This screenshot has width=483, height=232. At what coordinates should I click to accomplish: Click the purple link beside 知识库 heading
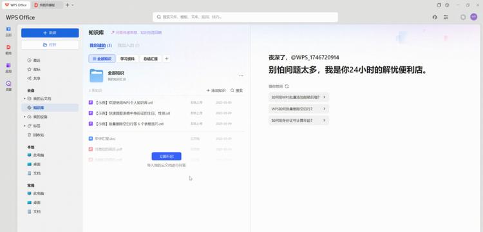(x=136, y=32)
